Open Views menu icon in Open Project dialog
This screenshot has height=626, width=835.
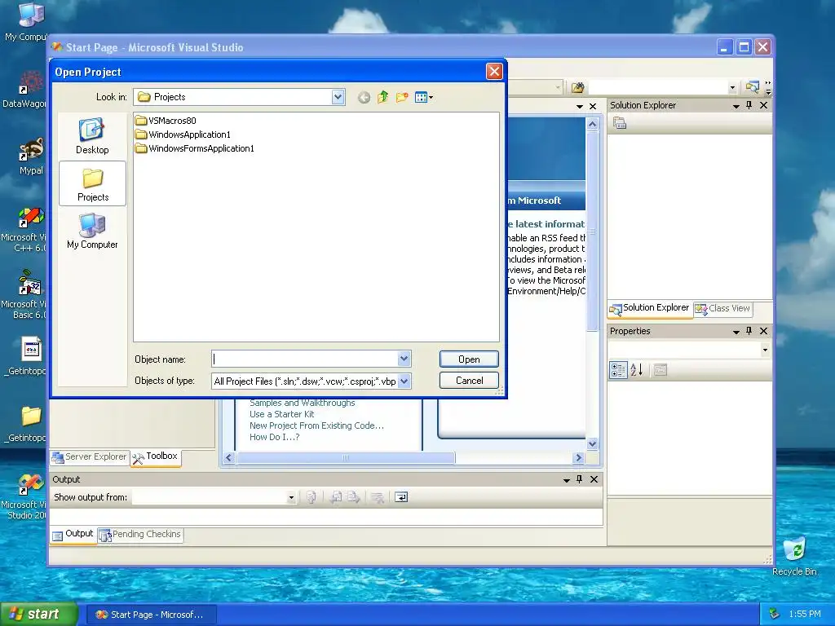[x=424, y=97]
